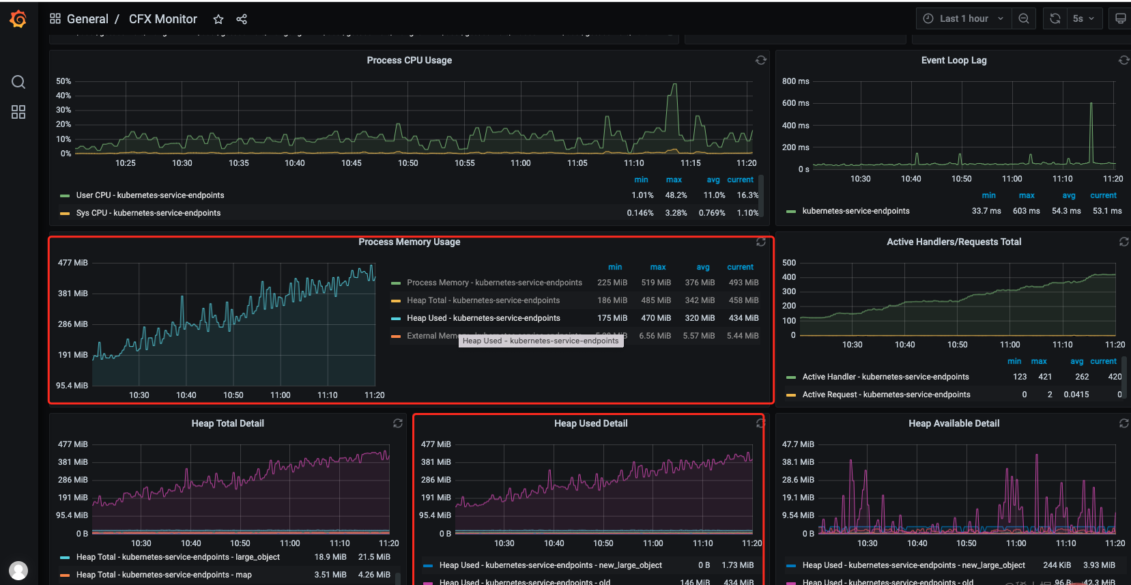
Task: Sort Process Memory legend by avg column
Action: coord(703,267)
